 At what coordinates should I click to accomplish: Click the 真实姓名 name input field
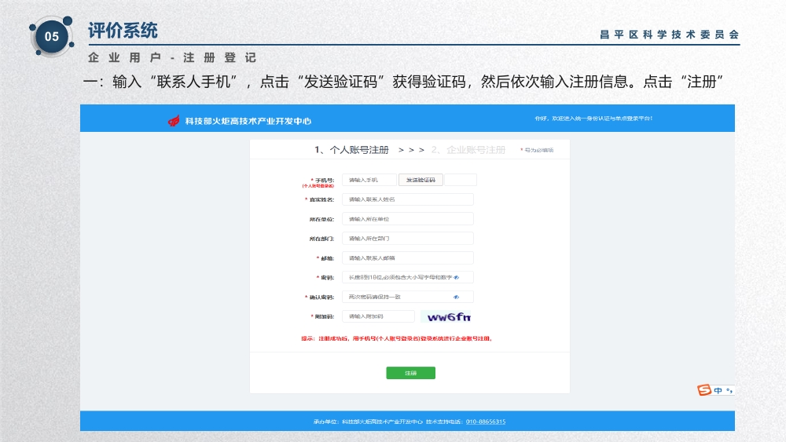pyautogui.click(x=407, y=199)
